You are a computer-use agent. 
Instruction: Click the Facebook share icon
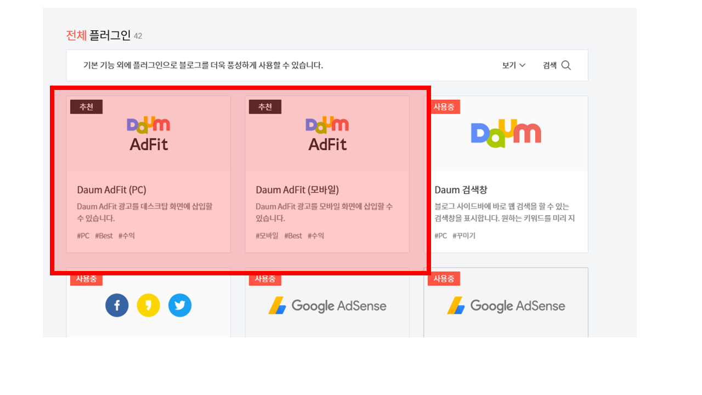point(117,306)
